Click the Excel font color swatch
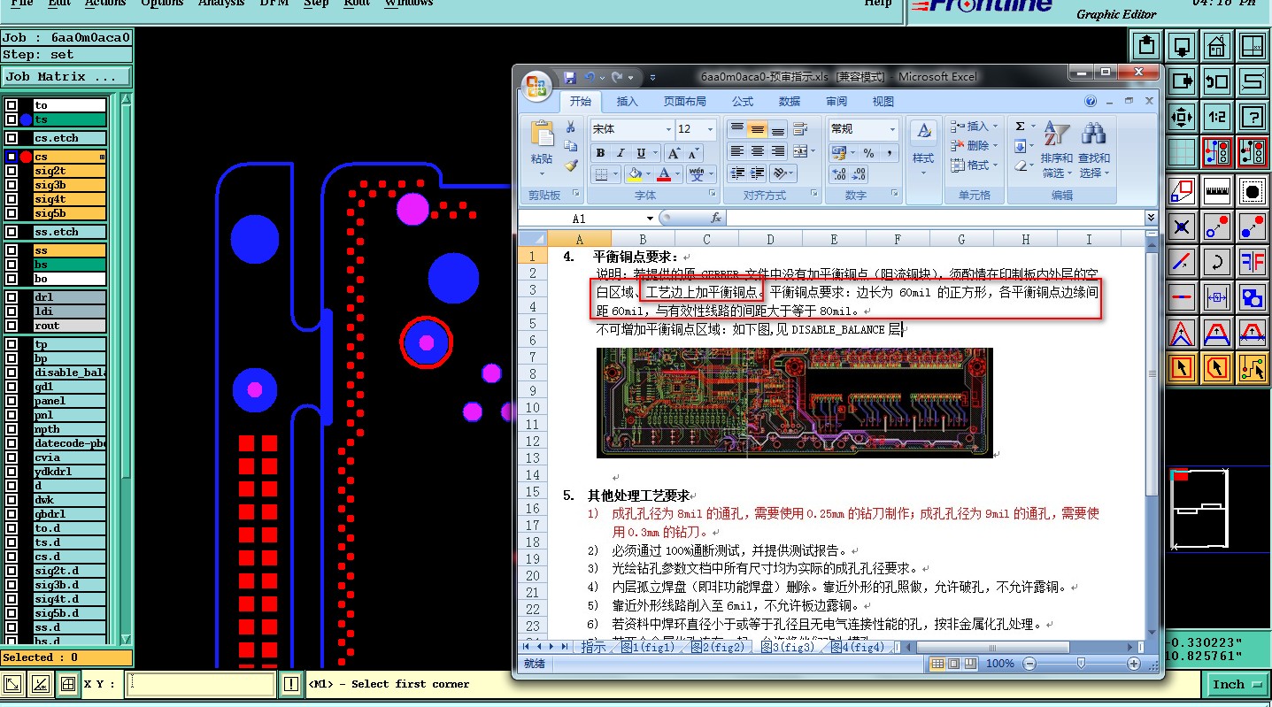The image size is (1272, 707). pos(664,174)
